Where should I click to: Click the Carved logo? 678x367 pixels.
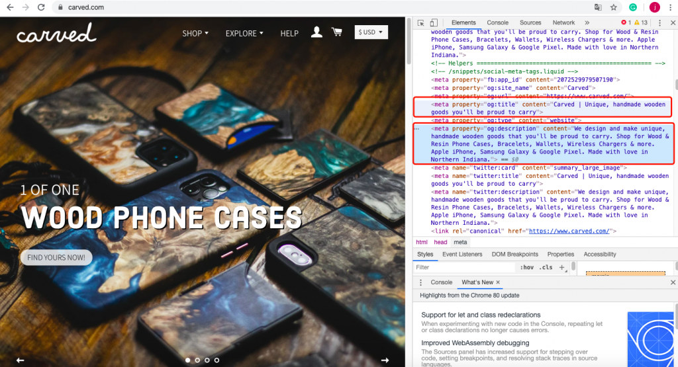point(56,33)
